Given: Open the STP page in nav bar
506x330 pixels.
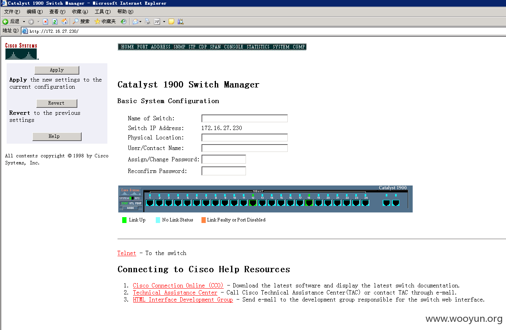Looking at the screenshot, I should click(192, 47).
